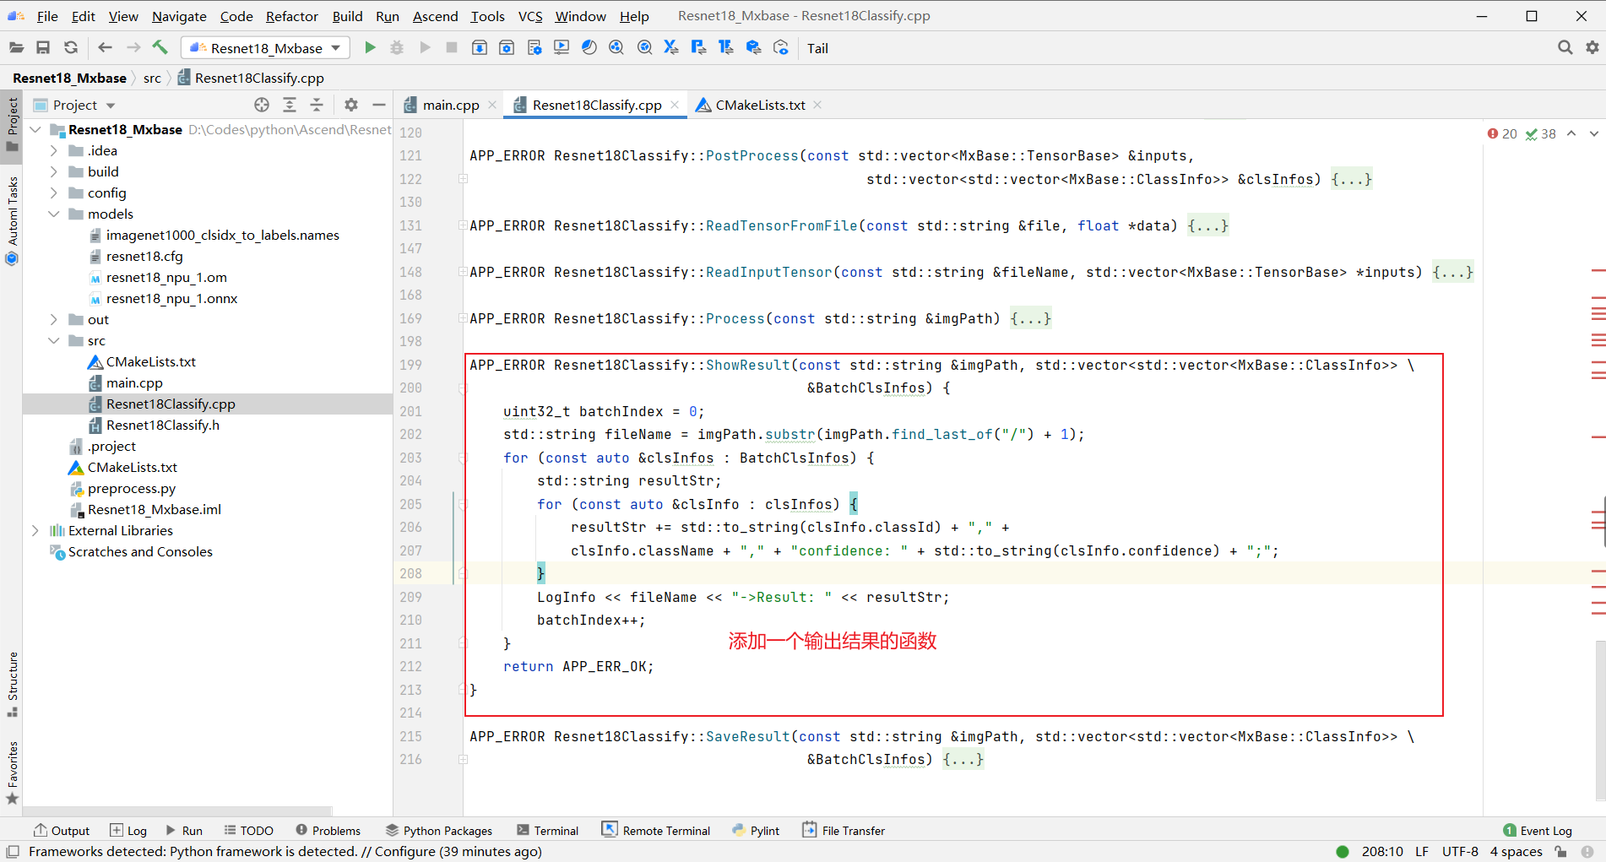Click Expand All in Project panel

[x=290, y=105]
